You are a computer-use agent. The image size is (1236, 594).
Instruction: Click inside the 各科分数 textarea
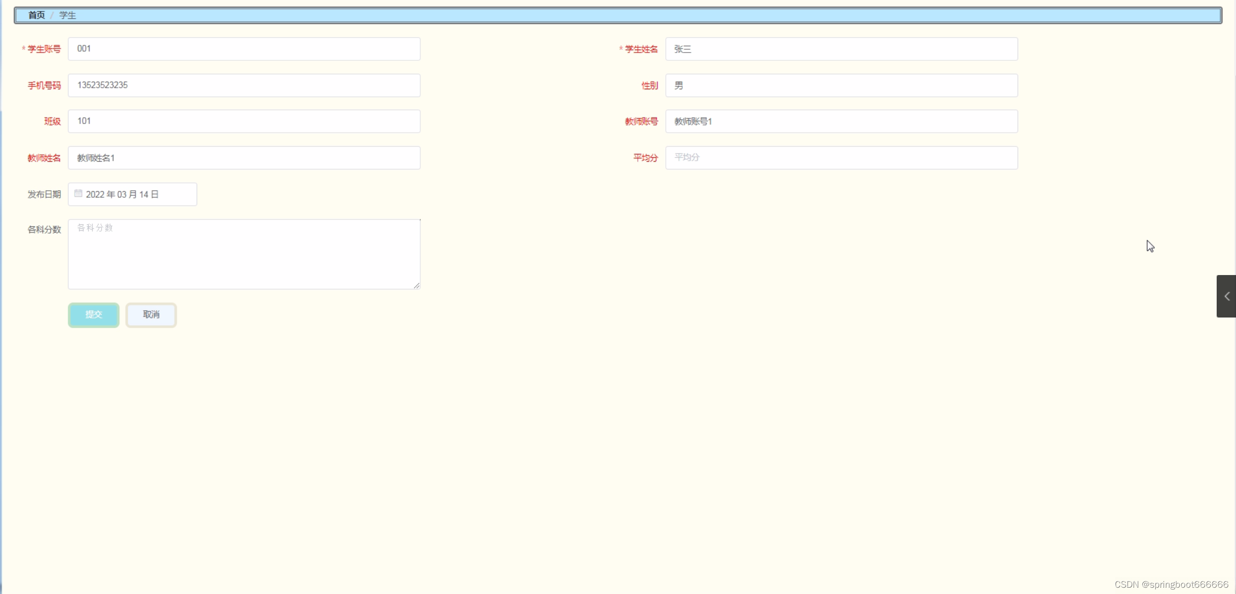tap(244, 254)
